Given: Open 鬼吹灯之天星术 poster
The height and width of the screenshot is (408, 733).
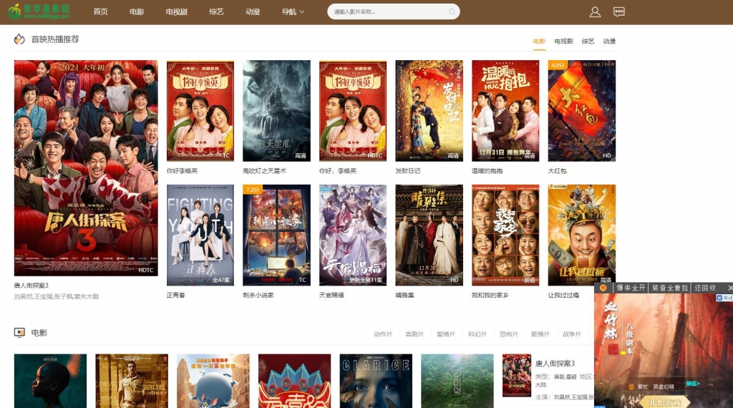Looking at the screenshot, I should [x=276, y=111].
